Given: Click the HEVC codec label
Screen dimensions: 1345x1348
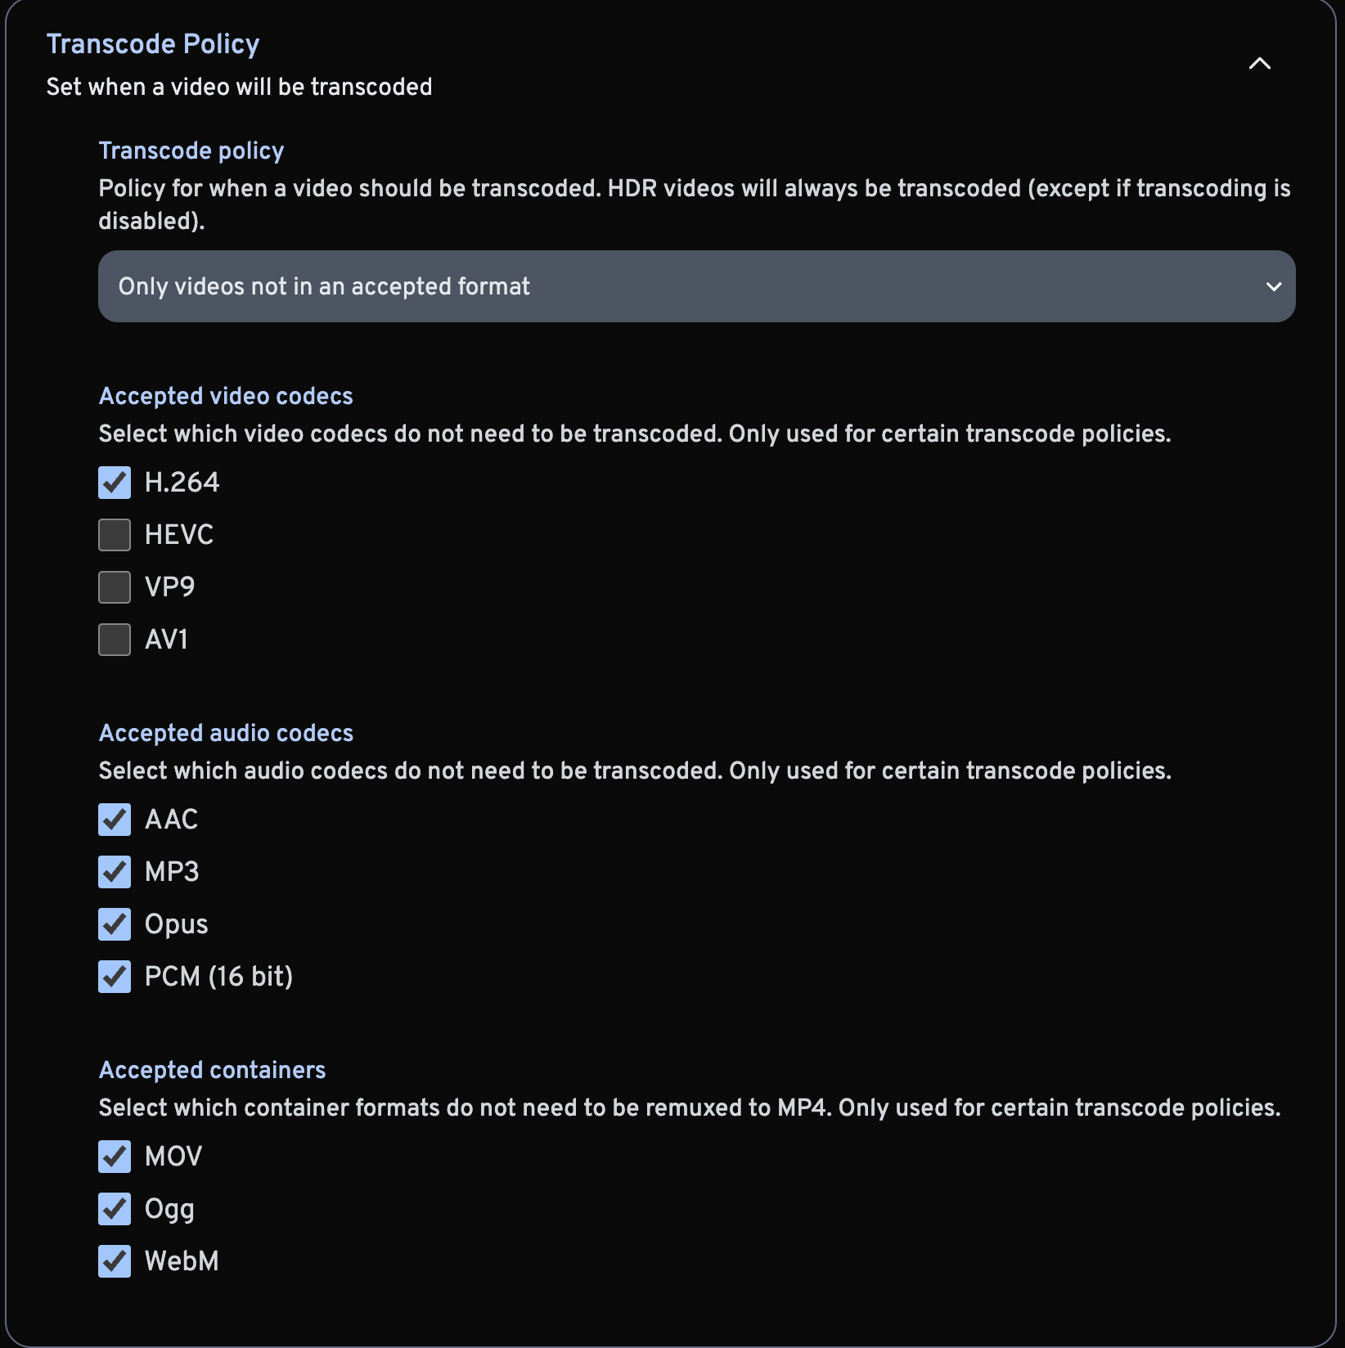Looking at the screenshot, I should (x=179, y=535).
